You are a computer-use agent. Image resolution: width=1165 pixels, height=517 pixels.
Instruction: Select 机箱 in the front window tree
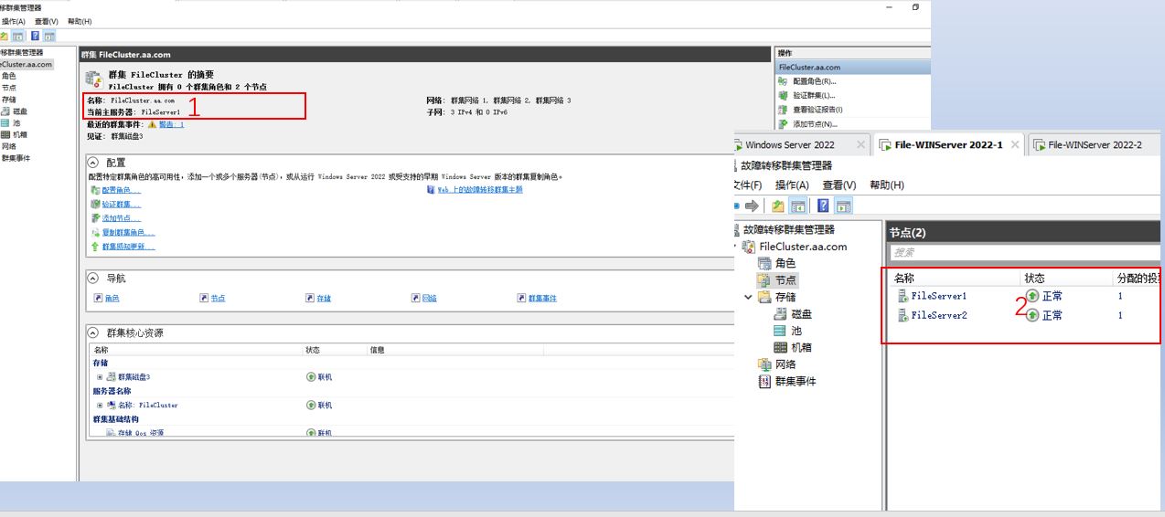[801, 347]
